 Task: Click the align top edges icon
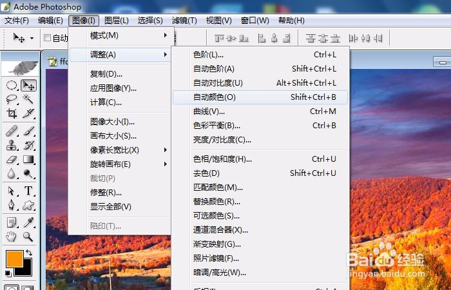click(220, 38)
